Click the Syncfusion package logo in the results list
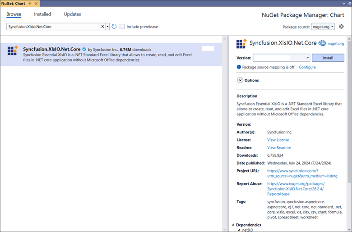 click(x=12, y=50)
